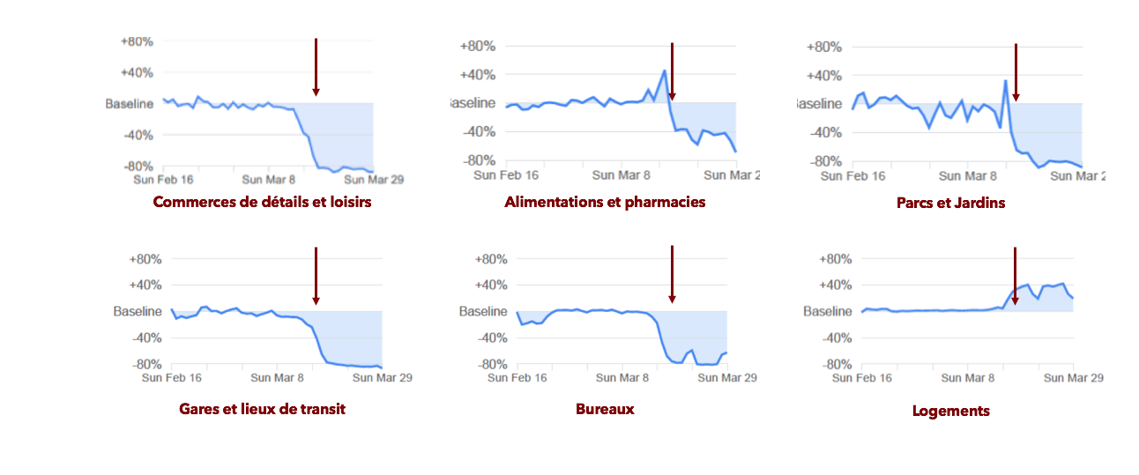
Task: Click the 'Alimentations et pharmacies' chart title
Action: 605,202
